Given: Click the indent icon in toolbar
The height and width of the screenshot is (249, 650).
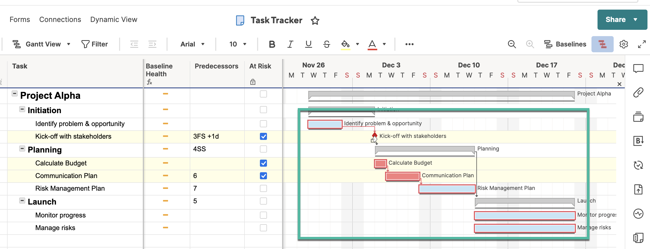Looking at the screenshot, I should (x=152, y=44).
